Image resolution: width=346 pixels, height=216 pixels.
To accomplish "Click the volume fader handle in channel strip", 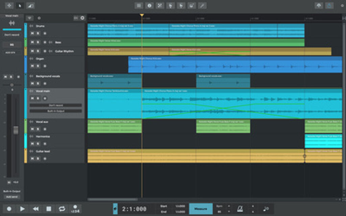I will [16, 130].
